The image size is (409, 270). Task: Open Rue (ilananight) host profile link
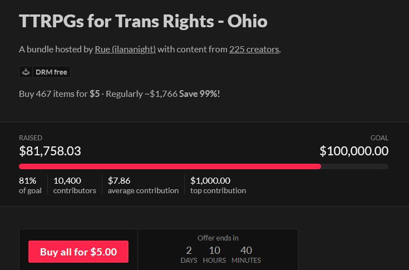(x=125, y=50)
